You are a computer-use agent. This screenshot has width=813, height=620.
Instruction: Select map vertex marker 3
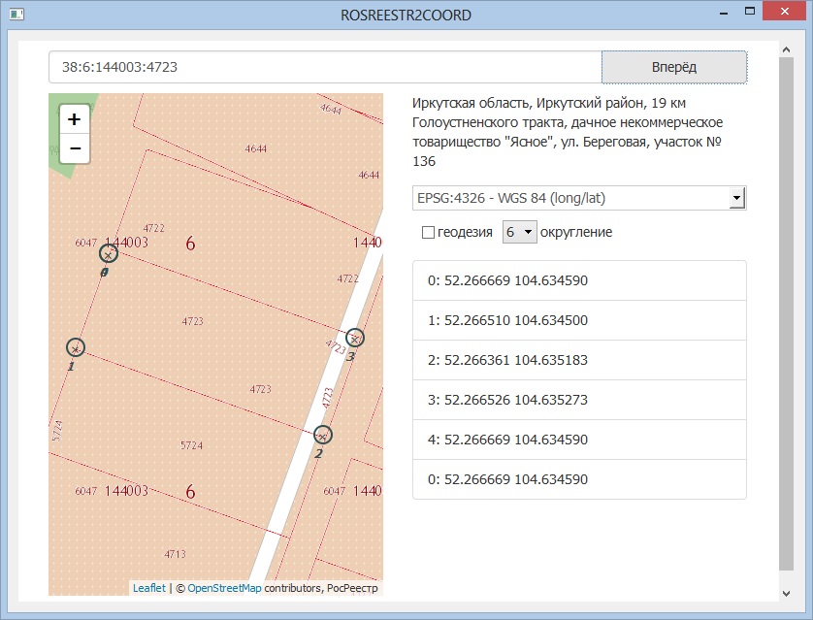(355, 338)
